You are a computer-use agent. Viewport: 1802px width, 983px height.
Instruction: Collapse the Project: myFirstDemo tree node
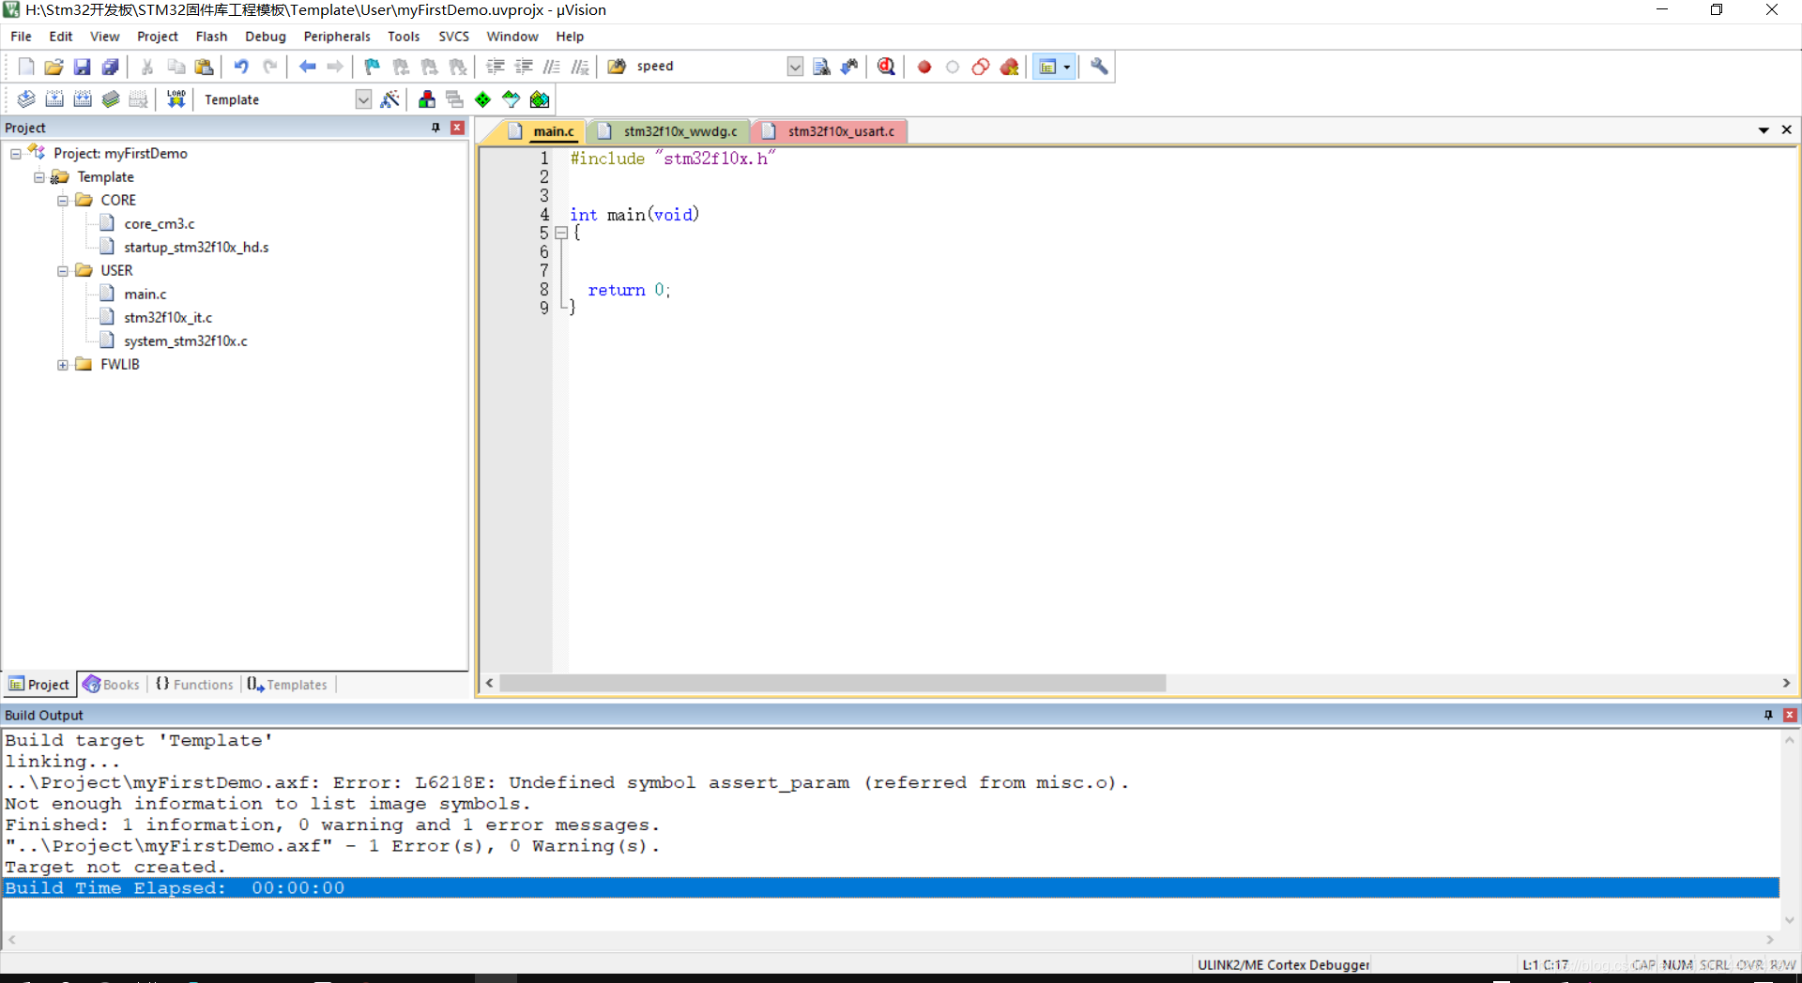coord(16,154)
